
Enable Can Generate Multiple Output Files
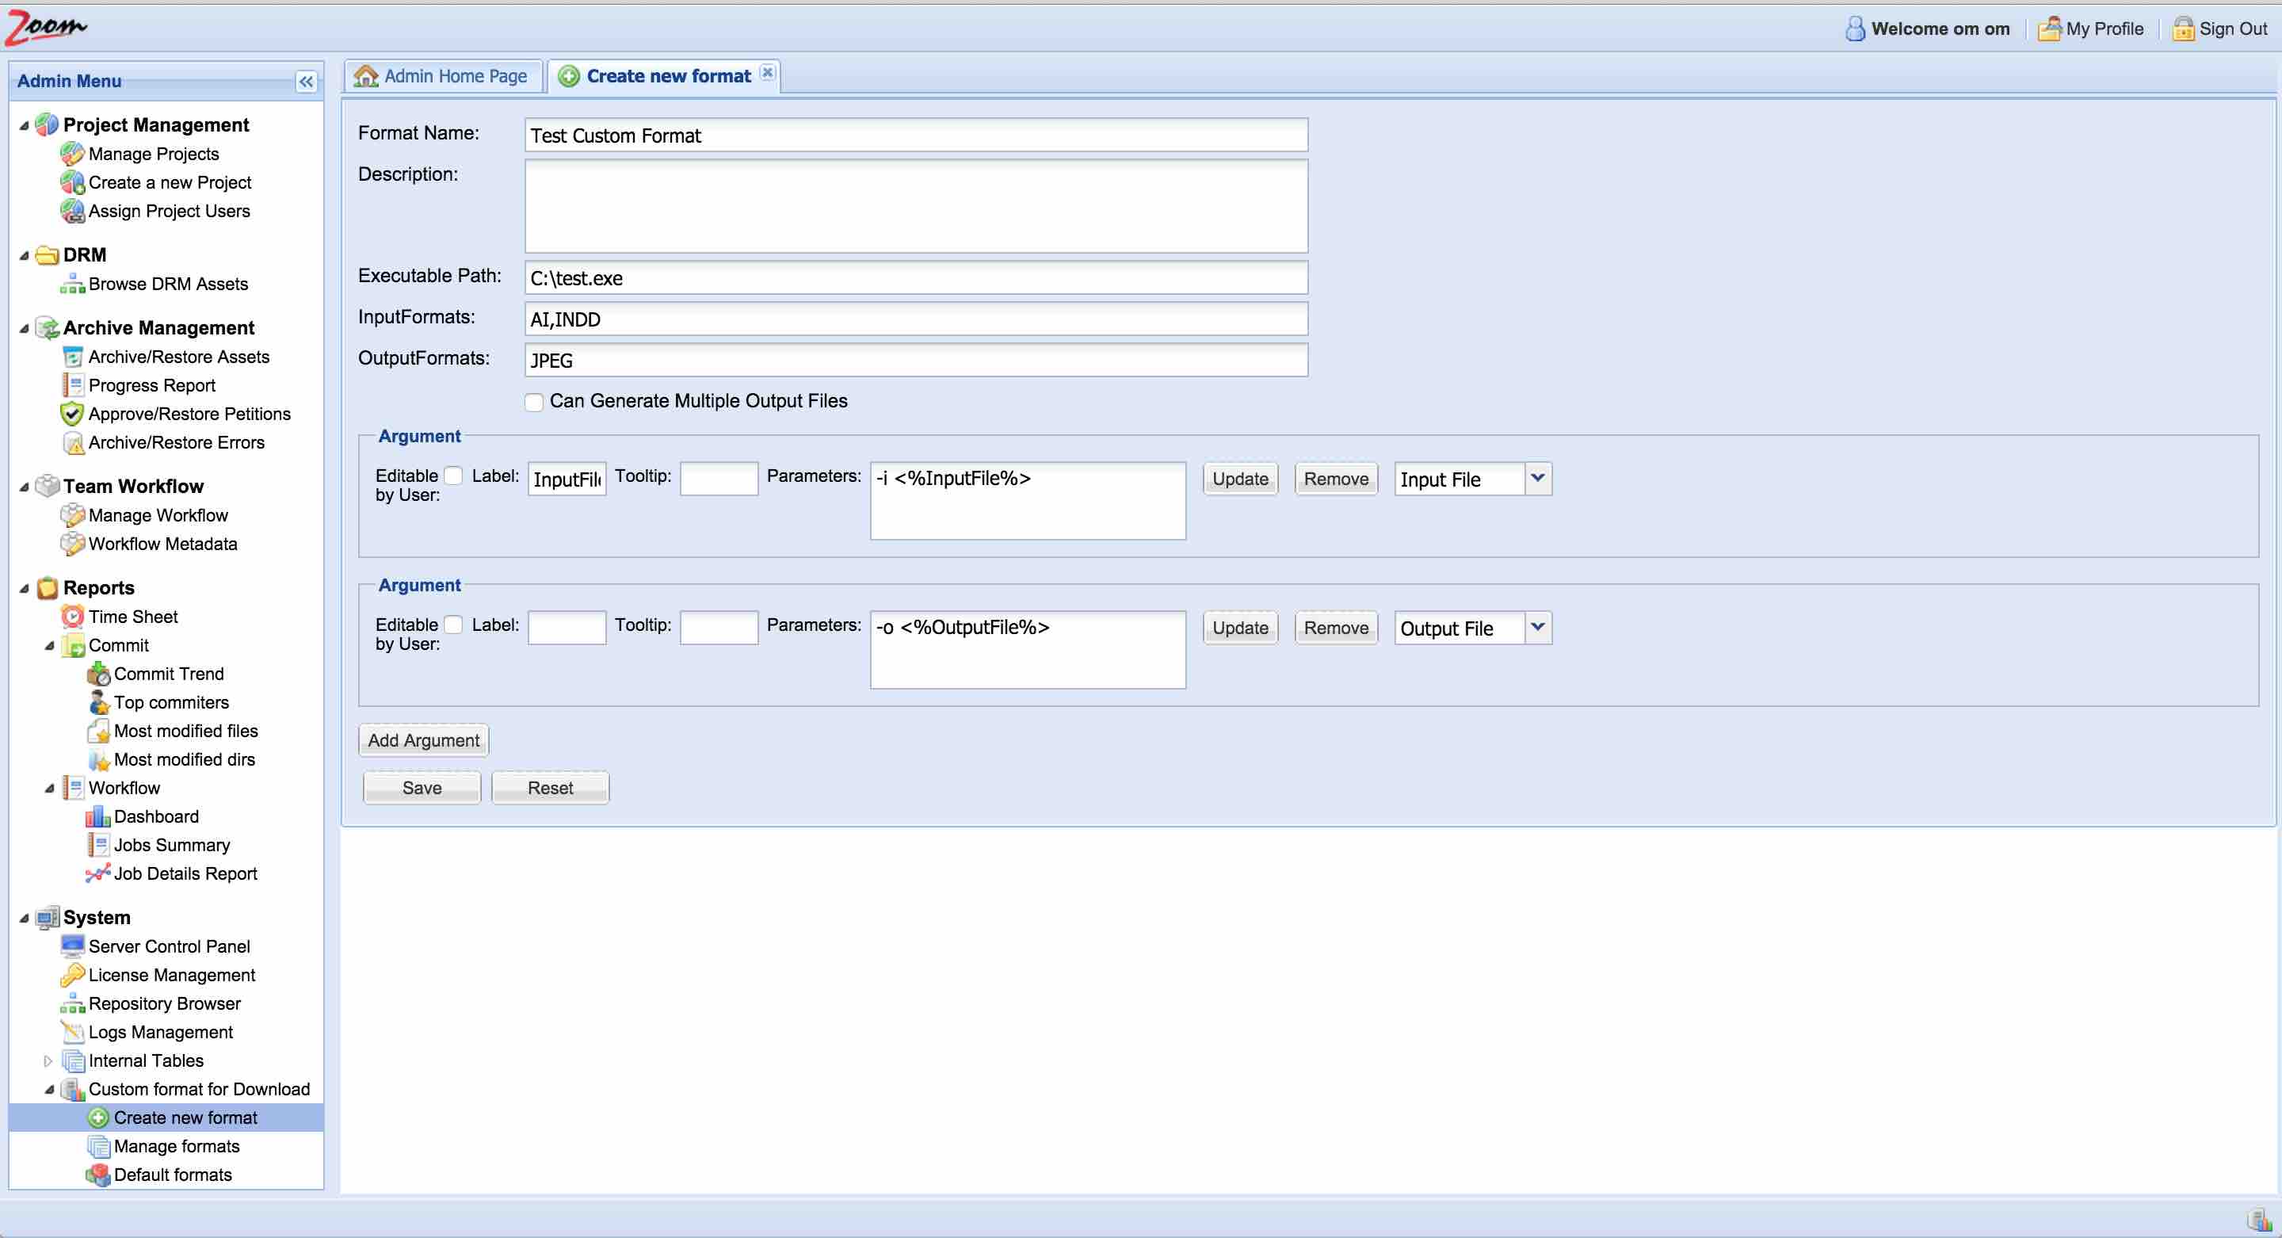534,403
